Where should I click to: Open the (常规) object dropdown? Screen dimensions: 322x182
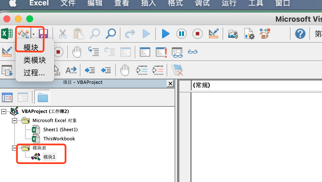pyautogui.click(x=257, y=85)
